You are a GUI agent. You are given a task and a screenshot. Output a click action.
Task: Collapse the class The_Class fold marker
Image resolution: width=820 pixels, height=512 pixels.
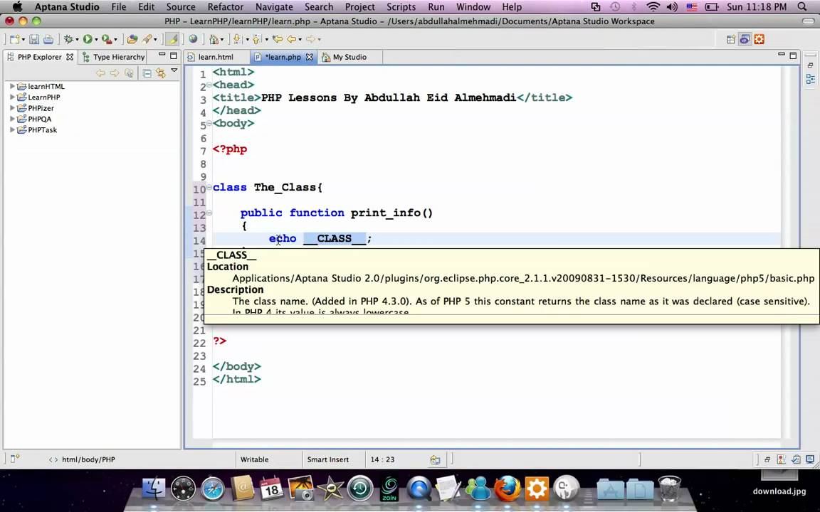point(209,187)
